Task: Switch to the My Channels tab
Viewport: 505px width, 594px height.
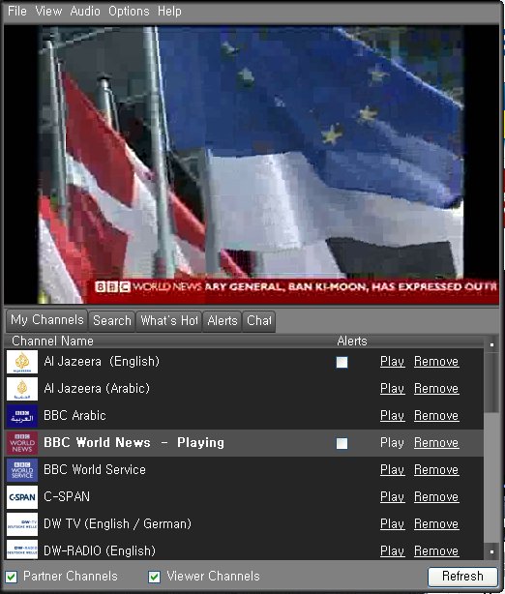Action: pos(47,320)
